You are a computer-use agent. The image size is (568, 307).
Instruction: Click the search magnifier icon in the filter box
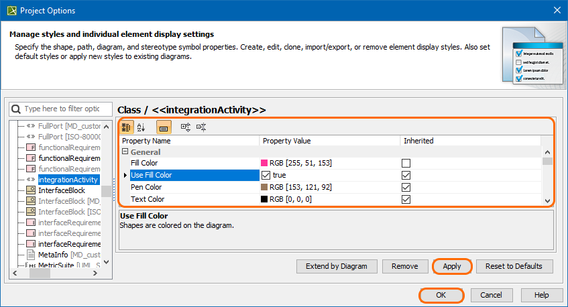tap(16, 109)
